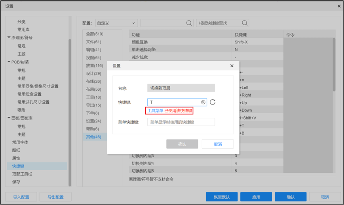Select the 设置(24) category
This screenshot has width=344, height=205.
(x=94, y=121)
